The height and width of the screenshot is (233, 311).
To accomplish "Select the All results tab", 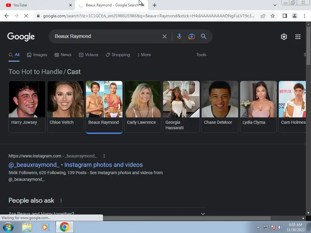I will tap(14, 55).
